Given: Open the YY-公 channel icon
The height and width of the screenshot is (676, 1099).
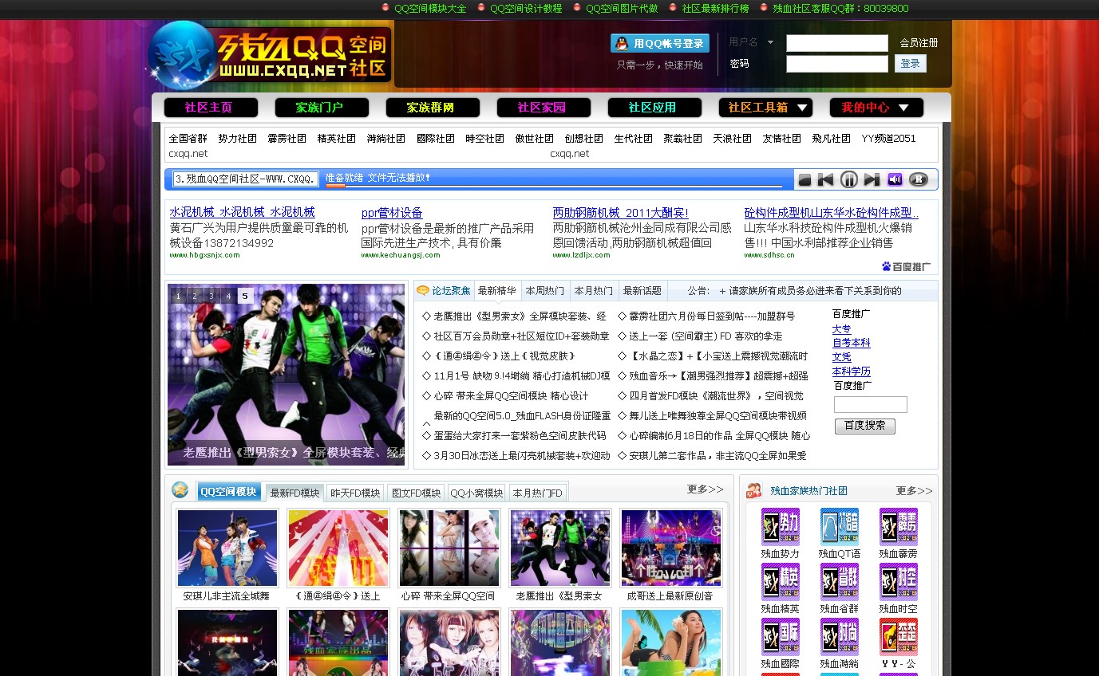Looking at the screenshot, I should (x=899, y=637).
